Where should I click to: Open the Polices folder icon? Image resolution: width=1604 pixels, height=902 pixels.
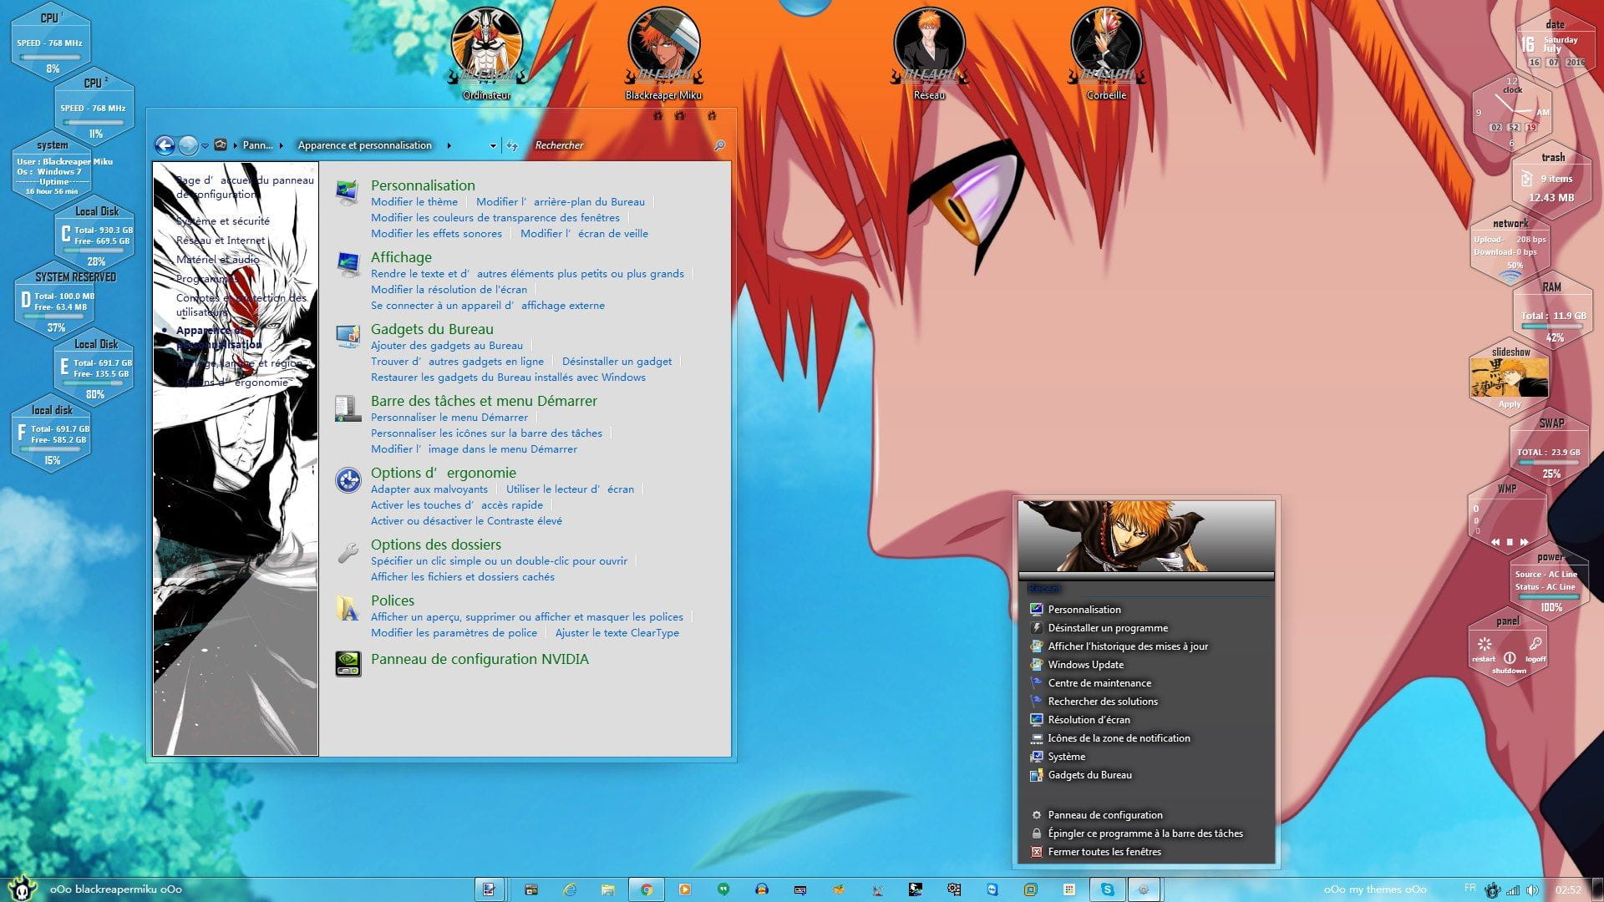[x=348, y=609]
